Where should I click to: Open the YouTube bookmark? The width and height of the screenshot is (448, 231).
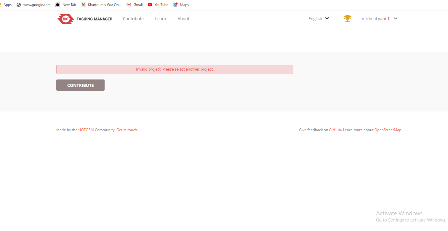pyautogui.click(x=158, y=5)
